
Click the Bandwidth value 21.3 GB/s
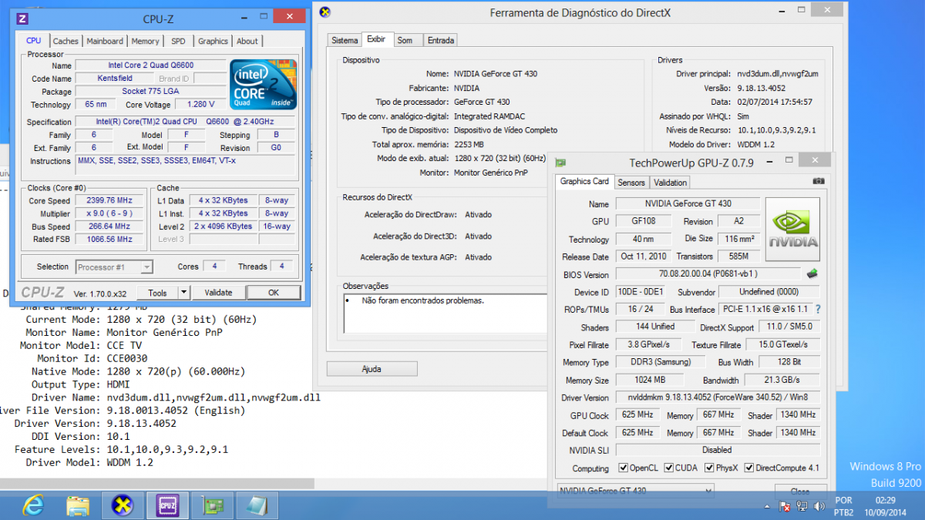(782, 381)
